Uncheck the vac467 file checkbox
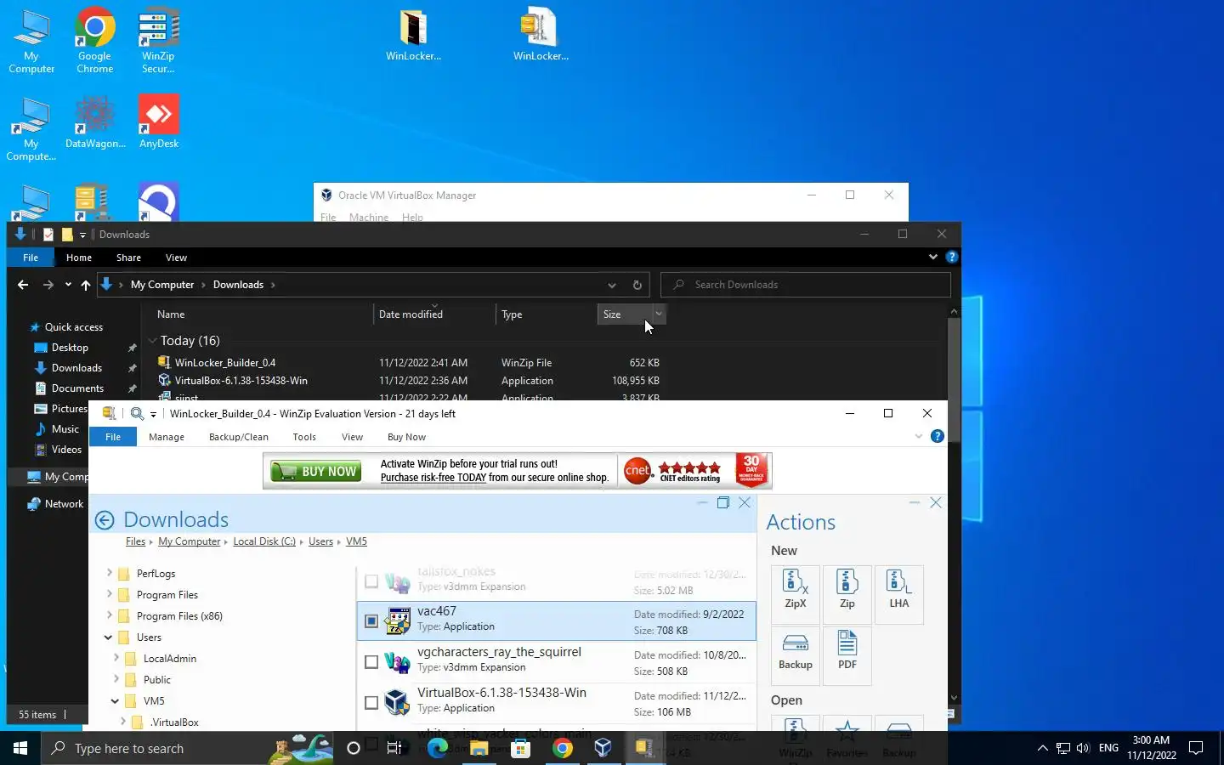Image resolution: width=1224 pixels, height=765 pixels. tap(371, 621)
